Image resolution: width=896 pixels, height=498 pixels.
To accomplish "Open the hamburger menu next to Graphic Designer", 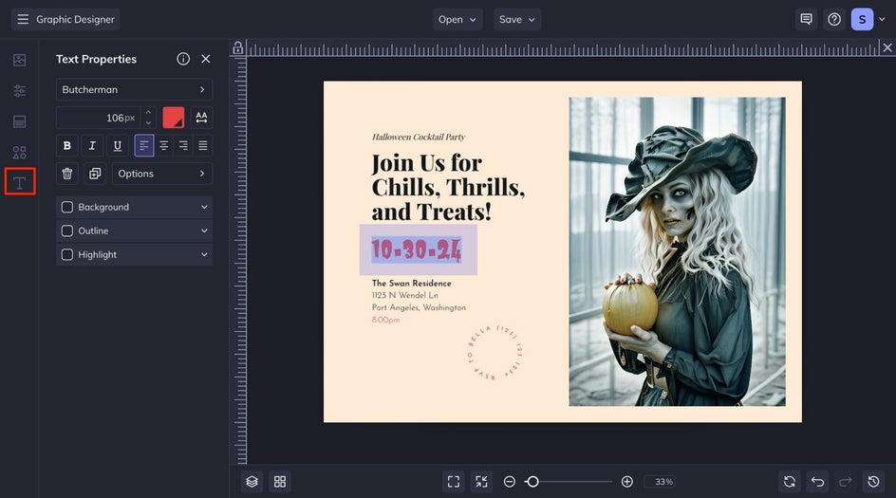I will pos(23,19).
